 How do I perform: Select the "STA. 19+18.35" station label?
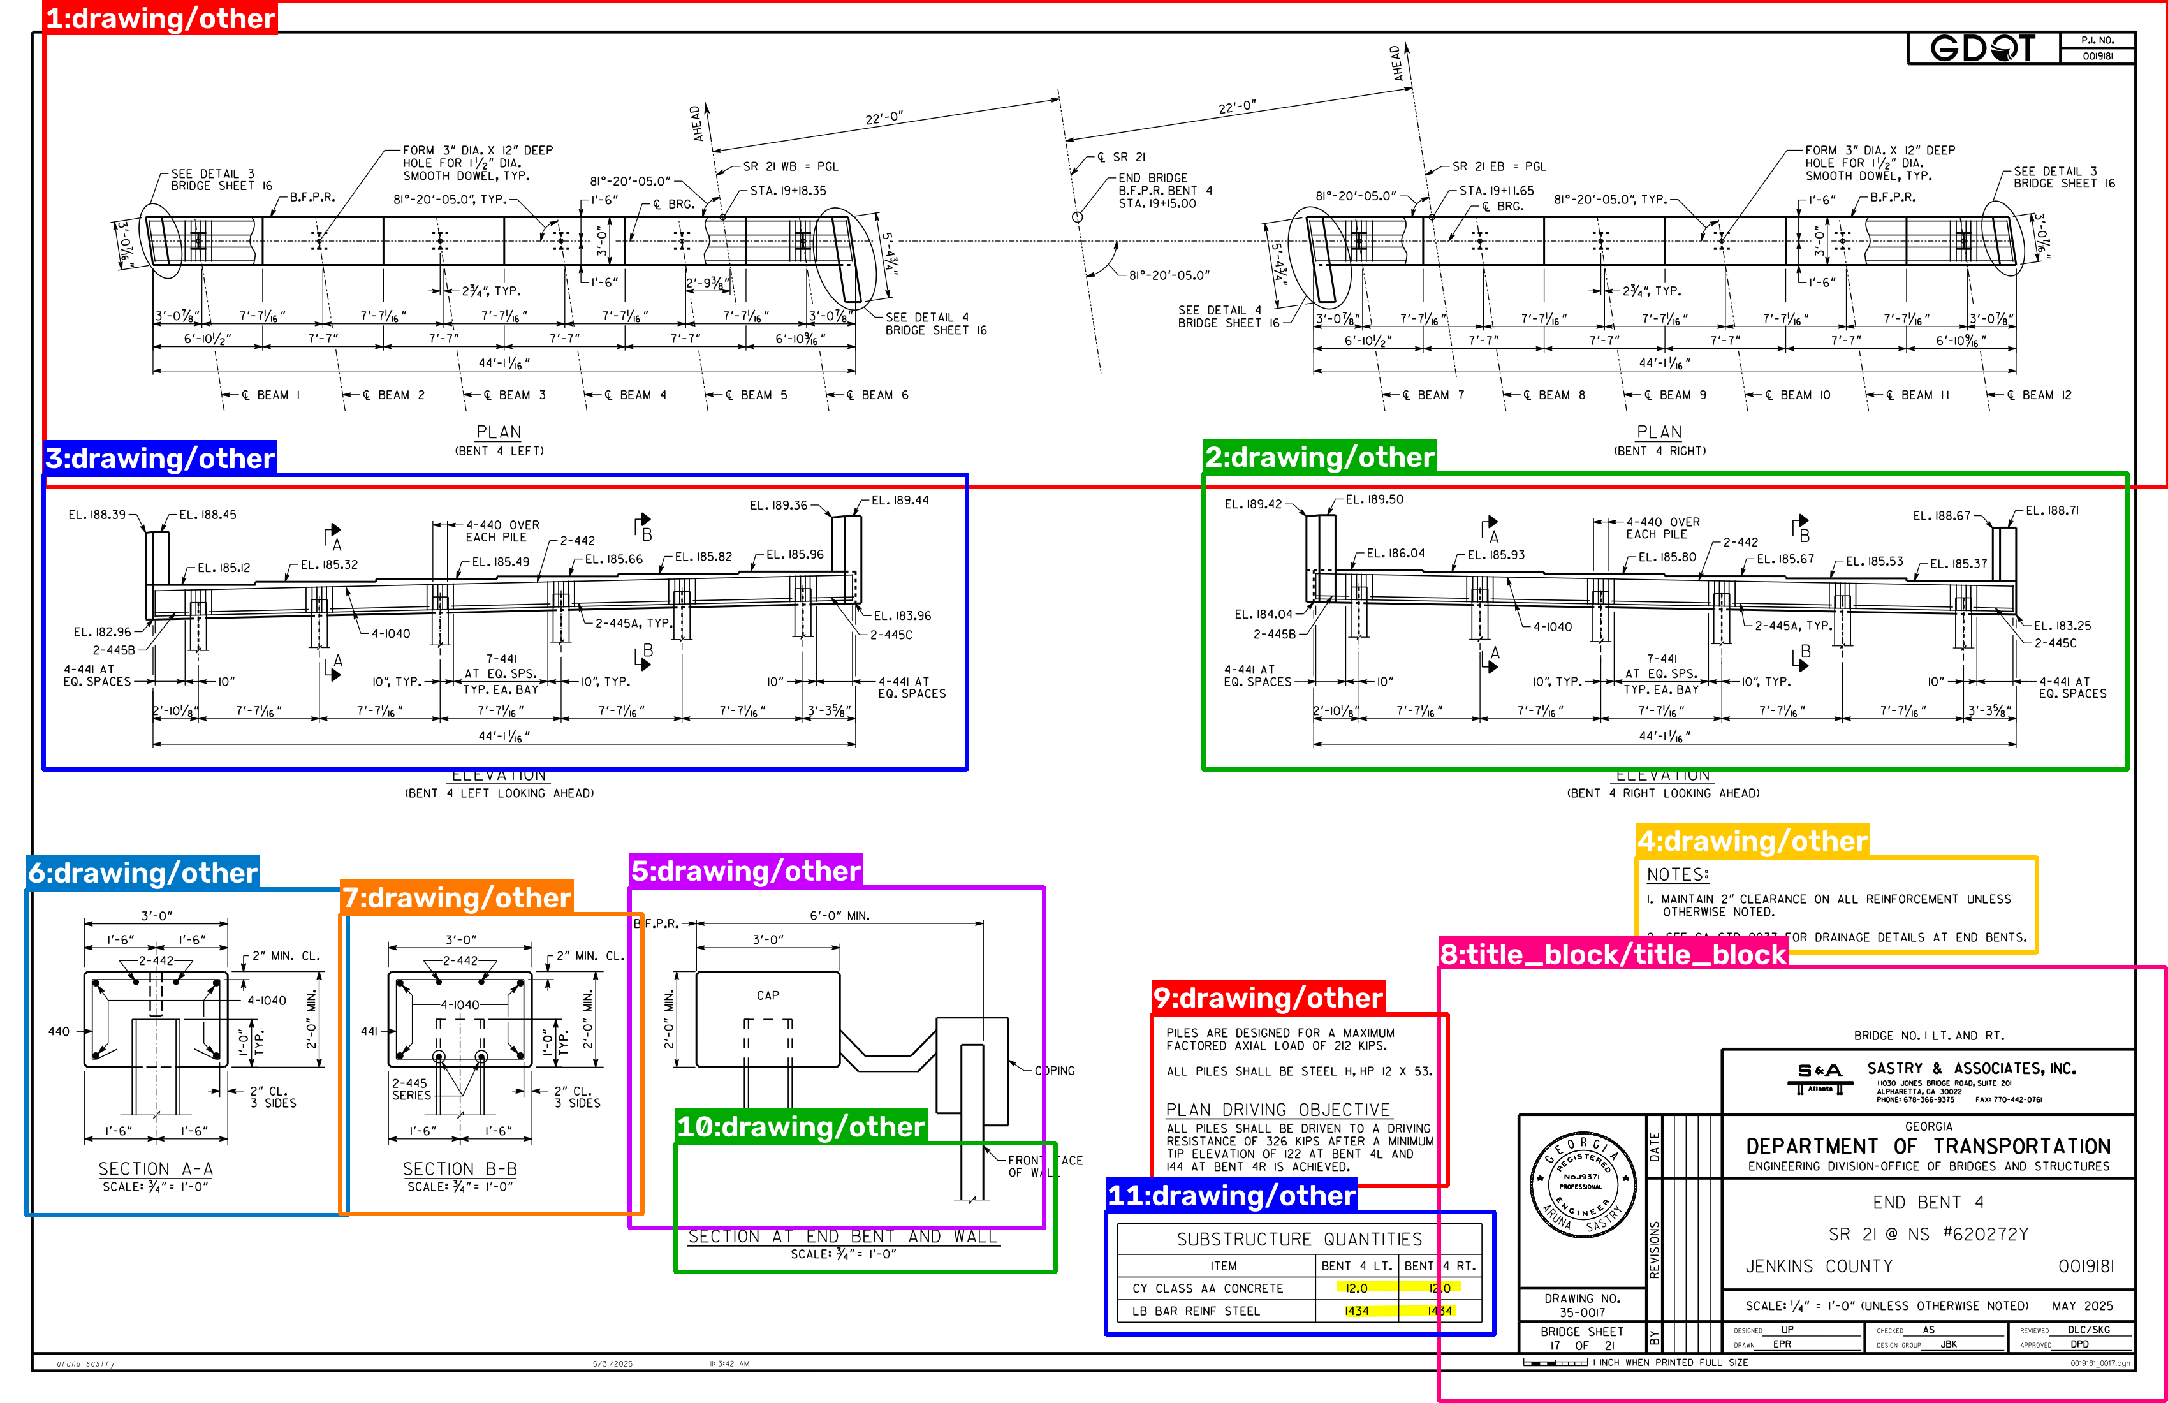point(788,191)
